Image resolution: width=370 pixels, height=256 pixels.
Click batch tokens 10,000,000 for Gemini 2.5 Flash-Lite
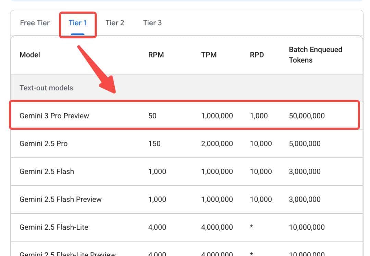(x=307, y=227)
